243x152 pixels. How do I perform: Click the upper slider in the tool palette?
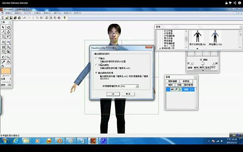(6, 76)
